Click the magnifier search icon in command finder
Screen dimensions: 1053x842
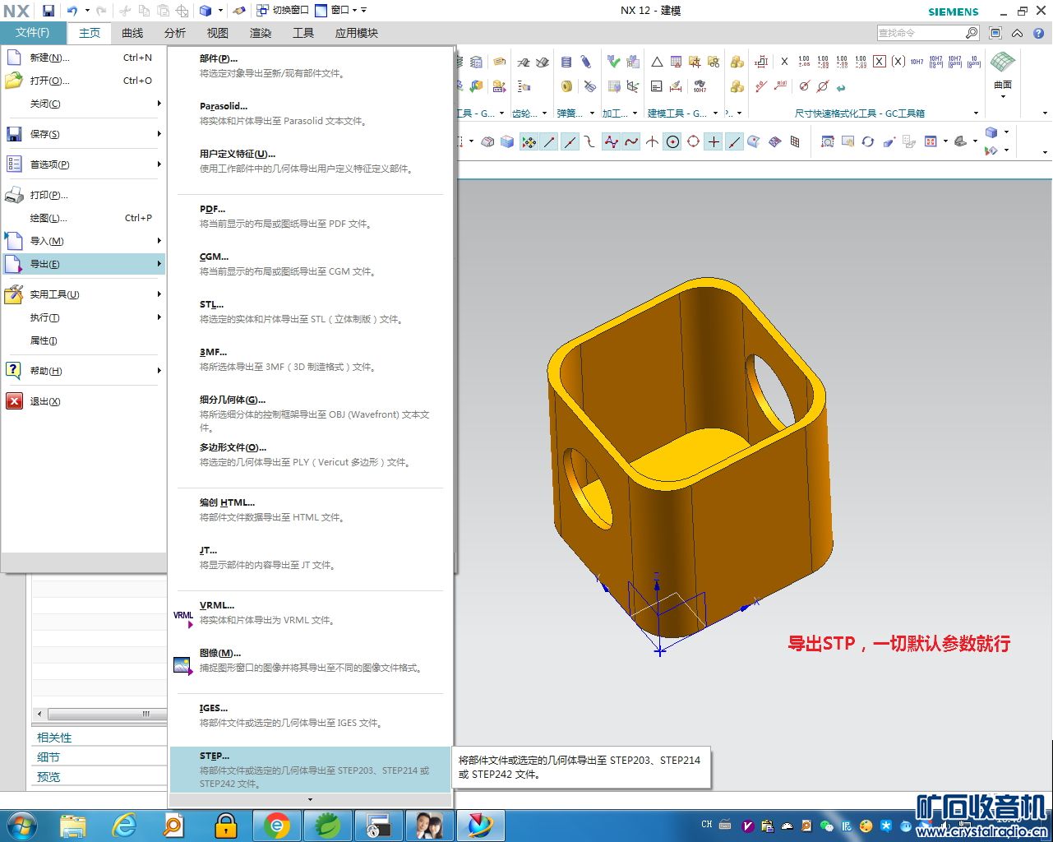[972, 33]
